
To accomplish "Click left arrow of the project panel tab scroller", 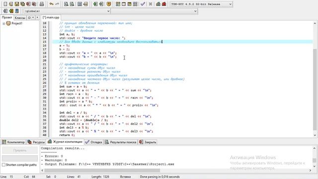I will [x=33, y=17].
